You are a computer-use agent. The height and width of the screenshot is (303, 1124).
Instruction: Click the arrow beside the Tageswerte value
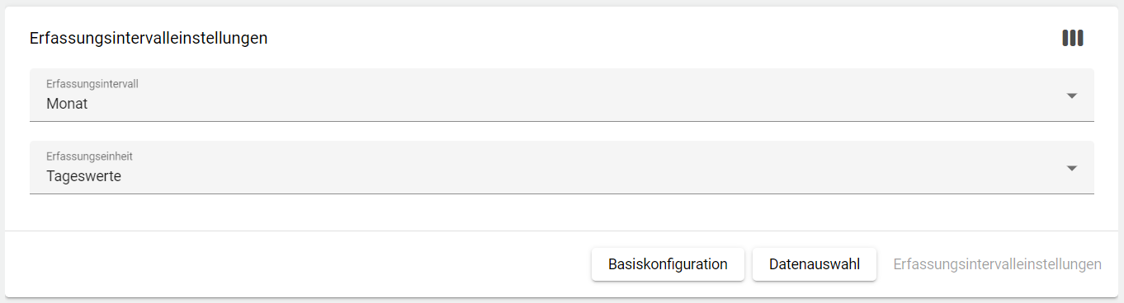[x=1072, y=168]
